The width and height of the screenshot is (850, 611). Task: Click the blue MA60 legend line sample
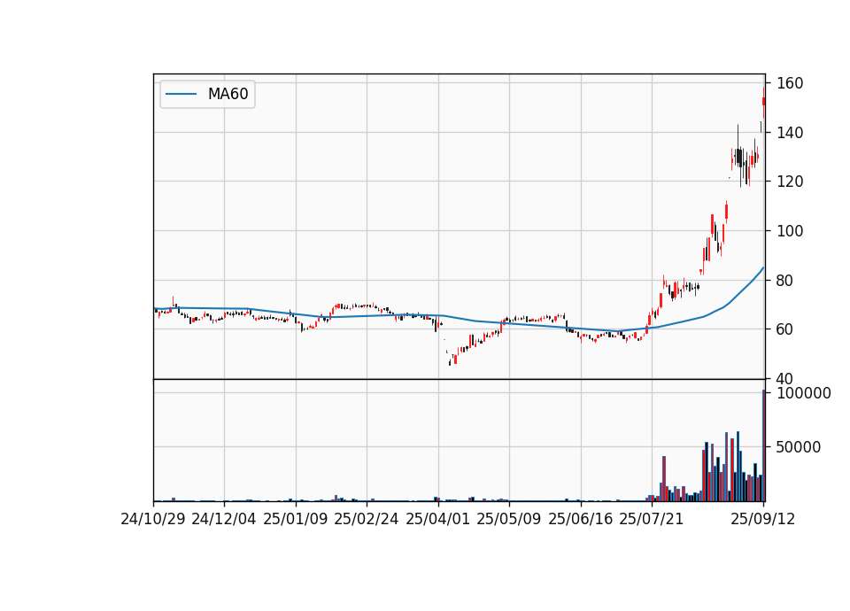point(181,95)
